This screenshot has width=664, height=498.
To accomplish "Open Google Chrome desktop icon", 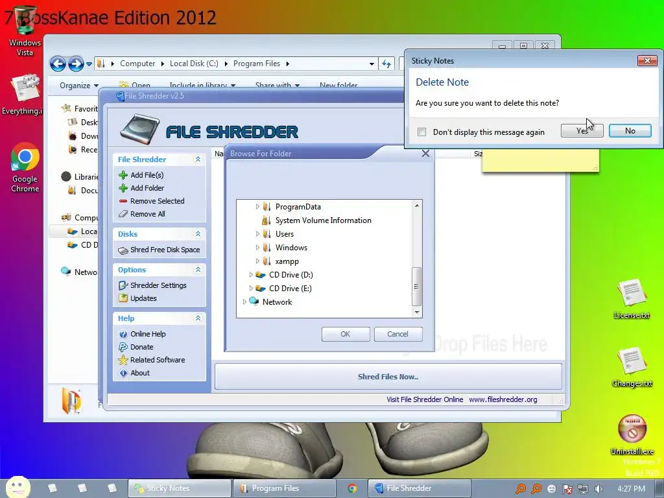I will 25,167.
